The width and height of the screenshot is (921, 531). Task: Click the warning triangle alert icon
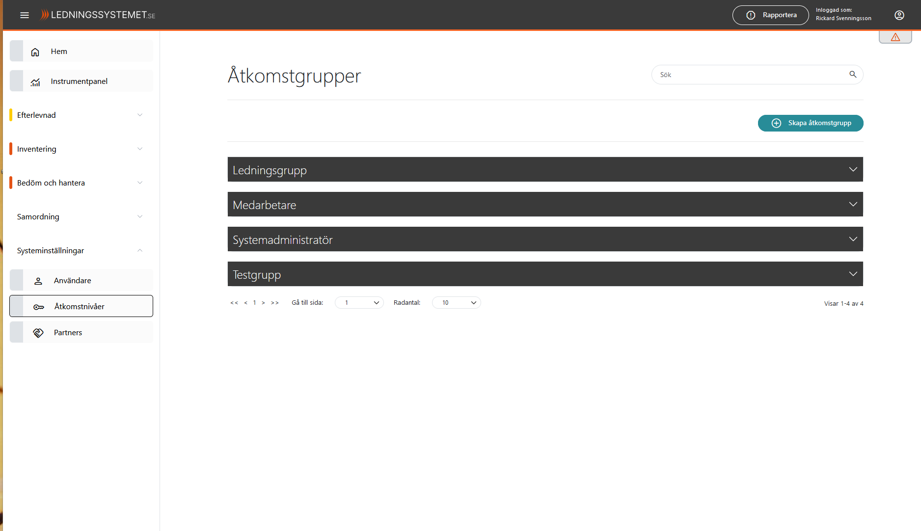(x=895, y=37)
